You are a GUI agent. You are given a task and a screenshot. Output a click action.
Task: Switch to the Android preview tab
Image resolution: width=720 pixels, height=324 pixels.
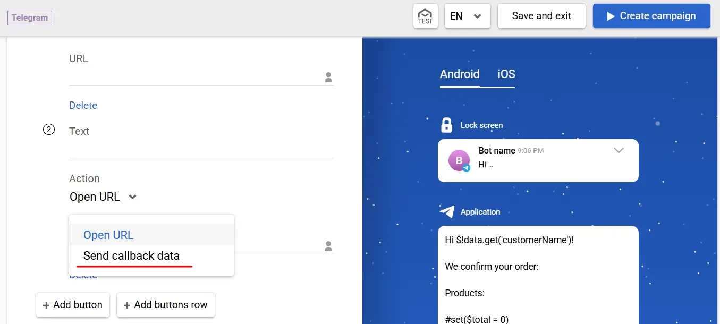pyautogui.click(x=460, y=74)
